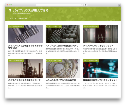
Task: Click excerpt beginning 最近では農業がいろいろな形で
Action: point(62,85)
